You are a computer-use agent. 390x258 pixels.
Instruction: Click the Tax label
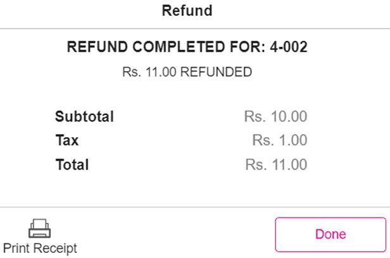(66, 140)
